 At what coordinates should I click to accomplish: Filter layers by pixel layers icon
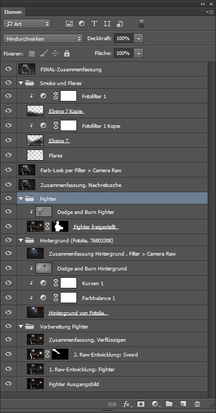(69, 24)
